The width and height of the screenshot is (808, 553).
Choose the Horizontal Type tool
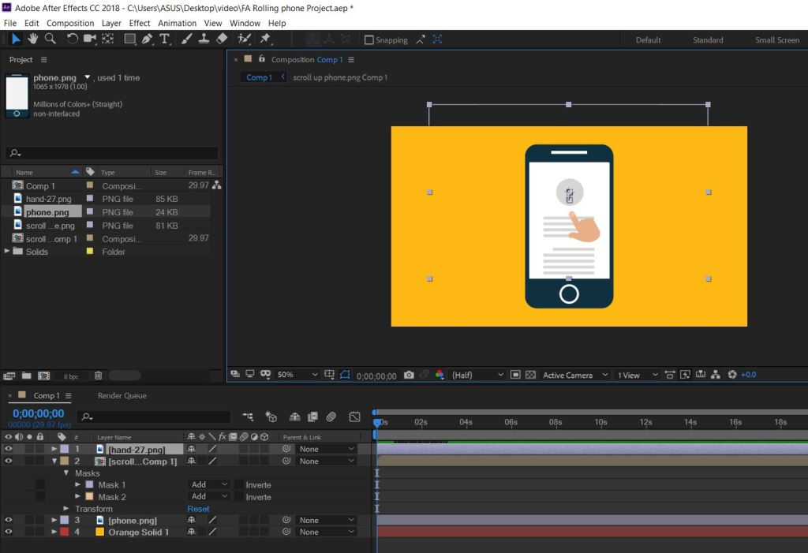(164, 39)
